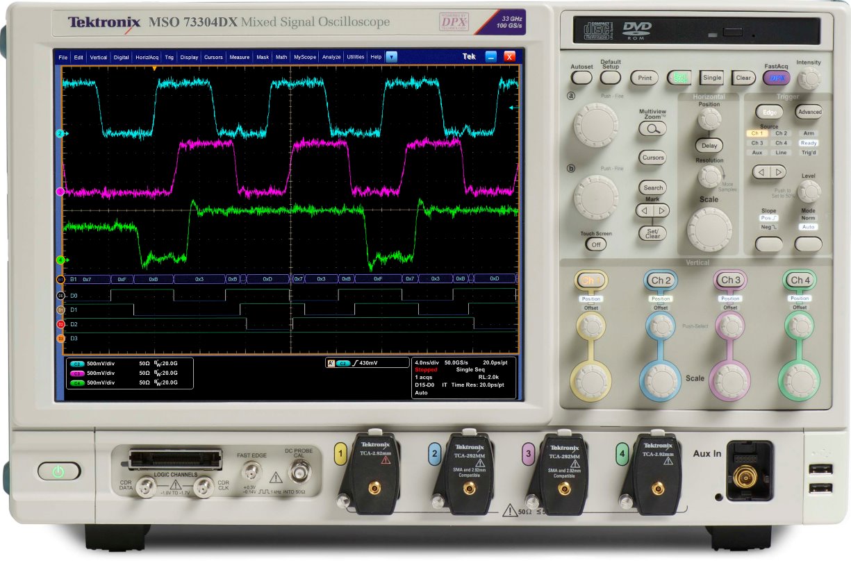This screenshot has width=851, height=563.
Task: Toggle the Touch Screen Off button
Action: (595, 244)
